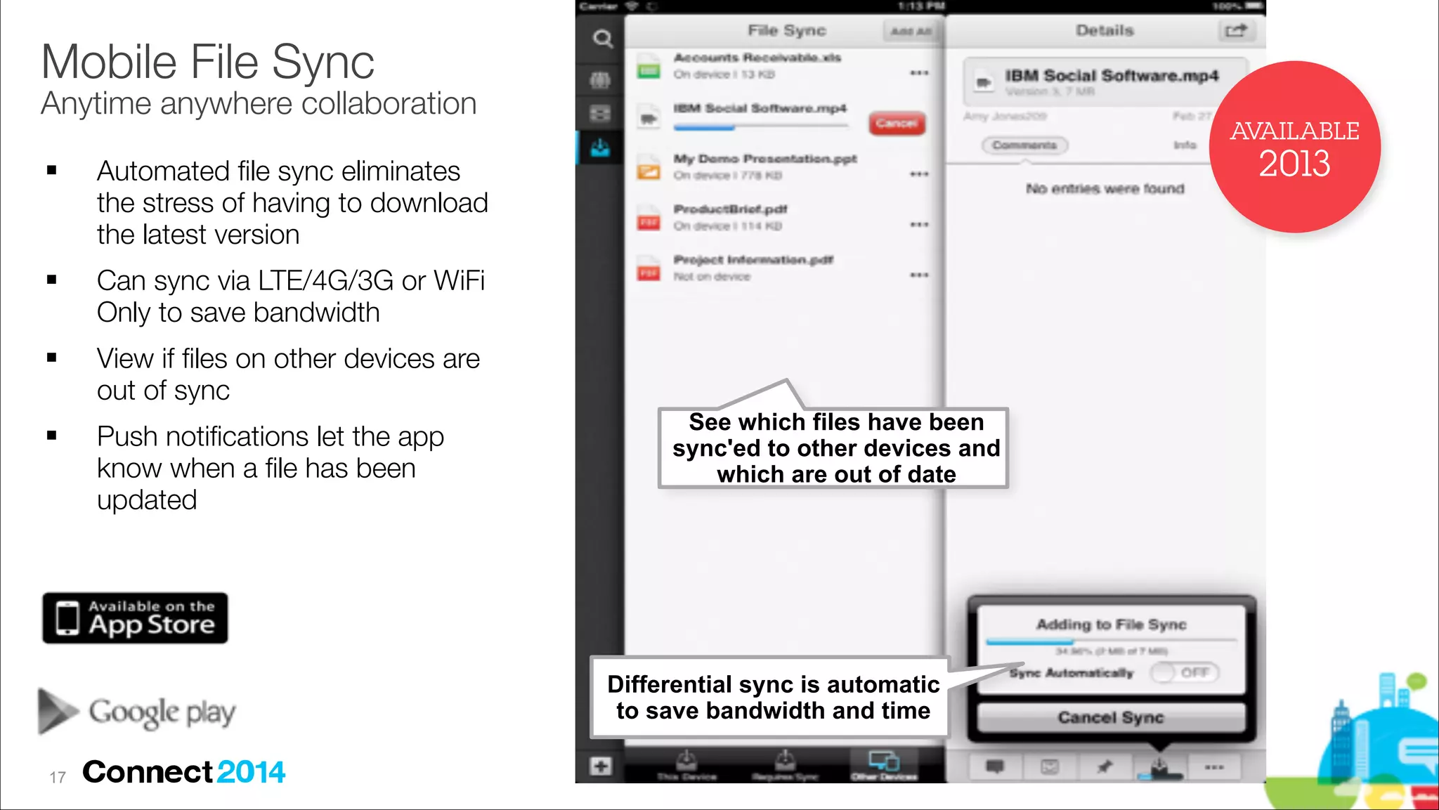1439x810 pixels.
Task: Click the IBM Social Software.mp4 download progress bar
Action: tap(760, 128)
